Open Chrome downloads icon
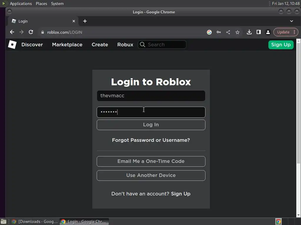The height and width of the screenshot is (225, 301). (x=249, y=32)
